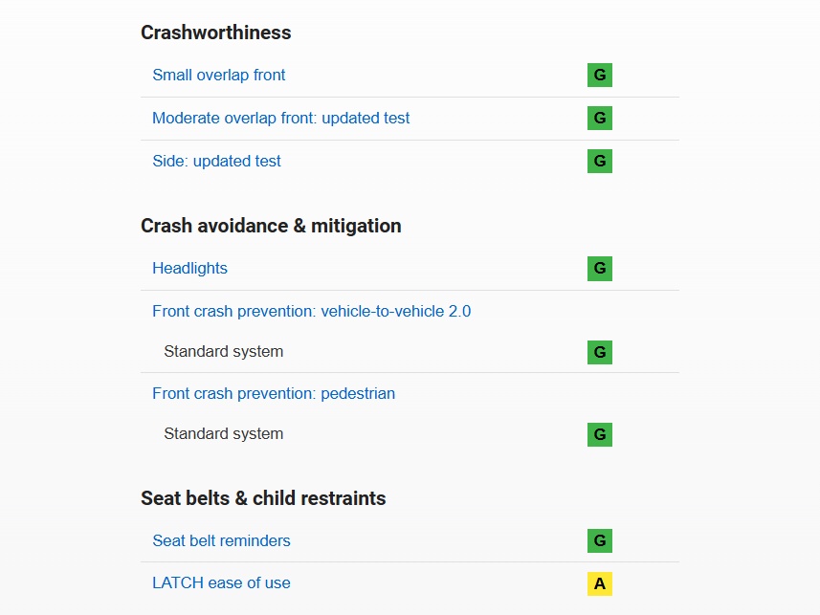Viewport: 820px width, 615px height.
Task: Click the G rating badge for Moderate overlap front
Action: pos(600,119)
